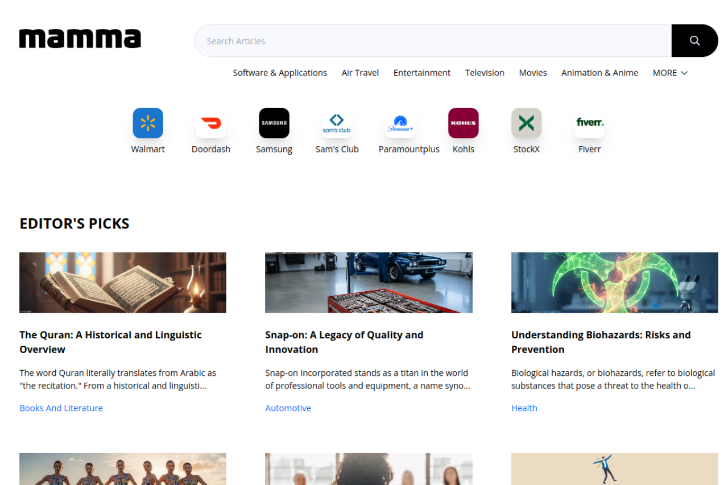Click the mamma site logo
Image resolution: width=728 pixels, height=485 pixels.
[80, 39]
